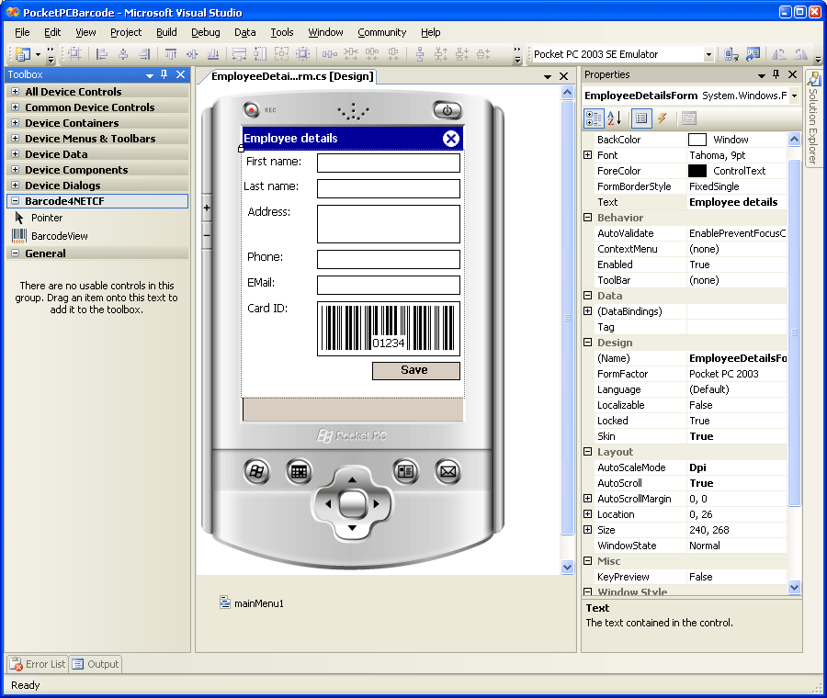
Task: Click the Save button on the form
Action: [x=415, y=370]
